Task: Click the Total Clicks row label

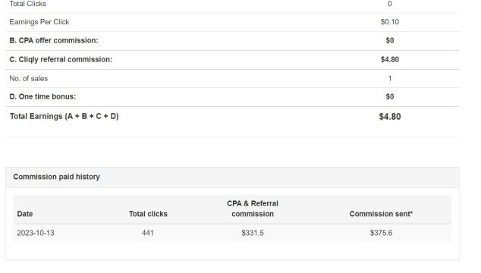Action: [28, 4]
